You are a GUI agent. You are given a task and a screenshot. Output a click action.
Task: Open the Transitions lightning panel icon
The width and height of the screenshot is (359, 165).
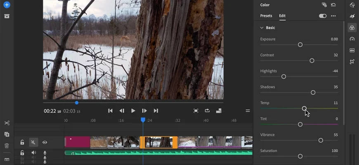click(x=352, y=16)
